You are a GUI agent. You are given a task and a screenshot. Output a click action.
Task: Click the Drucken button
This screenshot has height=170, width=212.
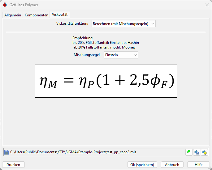(13, 165)
